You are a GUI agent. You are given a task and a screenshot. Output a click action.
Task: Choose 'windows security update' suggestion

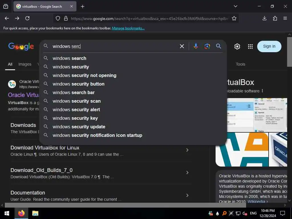(x=133, y=127)
